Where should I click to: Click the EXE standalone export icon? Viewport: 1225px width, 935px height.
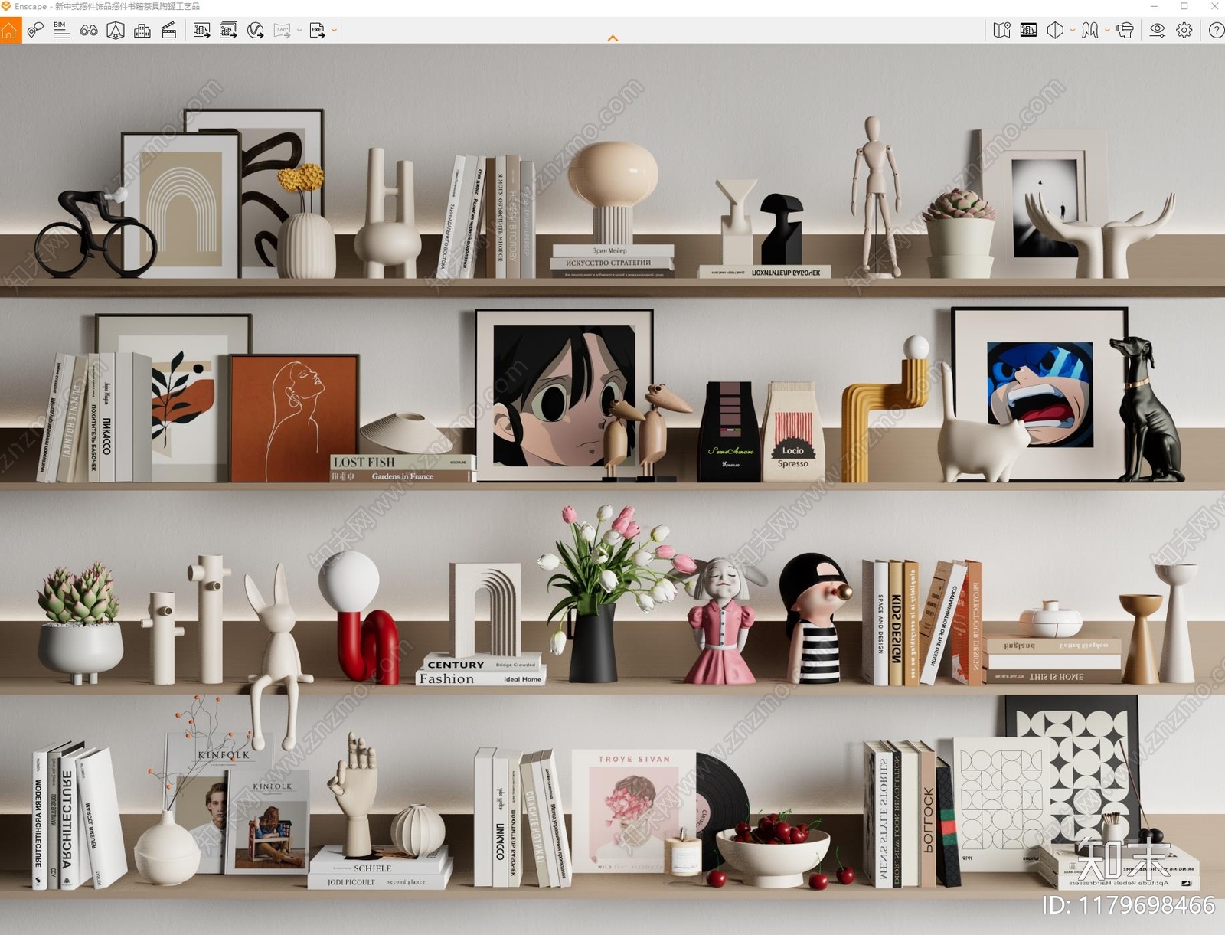pyautogui.click(x=317, y=31)
